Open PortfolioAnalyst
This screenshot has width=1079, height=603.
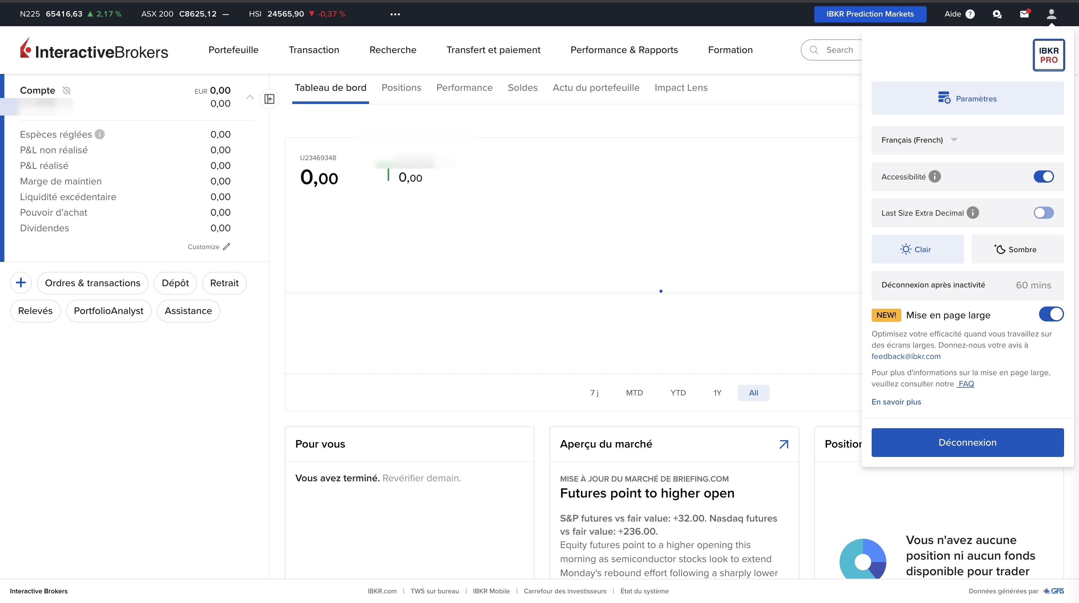coord(108,311)
